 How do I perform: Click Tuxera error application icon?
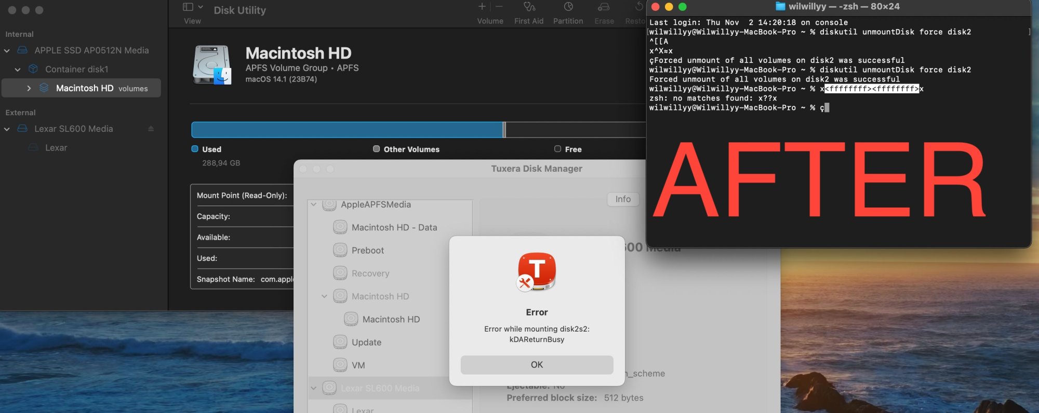(x=536, y=272)
